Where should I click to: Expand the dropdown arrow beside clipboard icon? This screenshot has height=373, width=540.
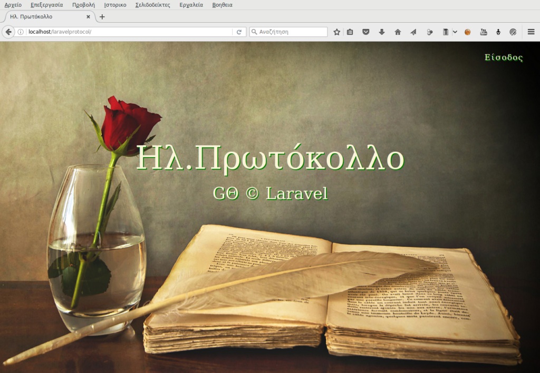(x=455, y=32)
